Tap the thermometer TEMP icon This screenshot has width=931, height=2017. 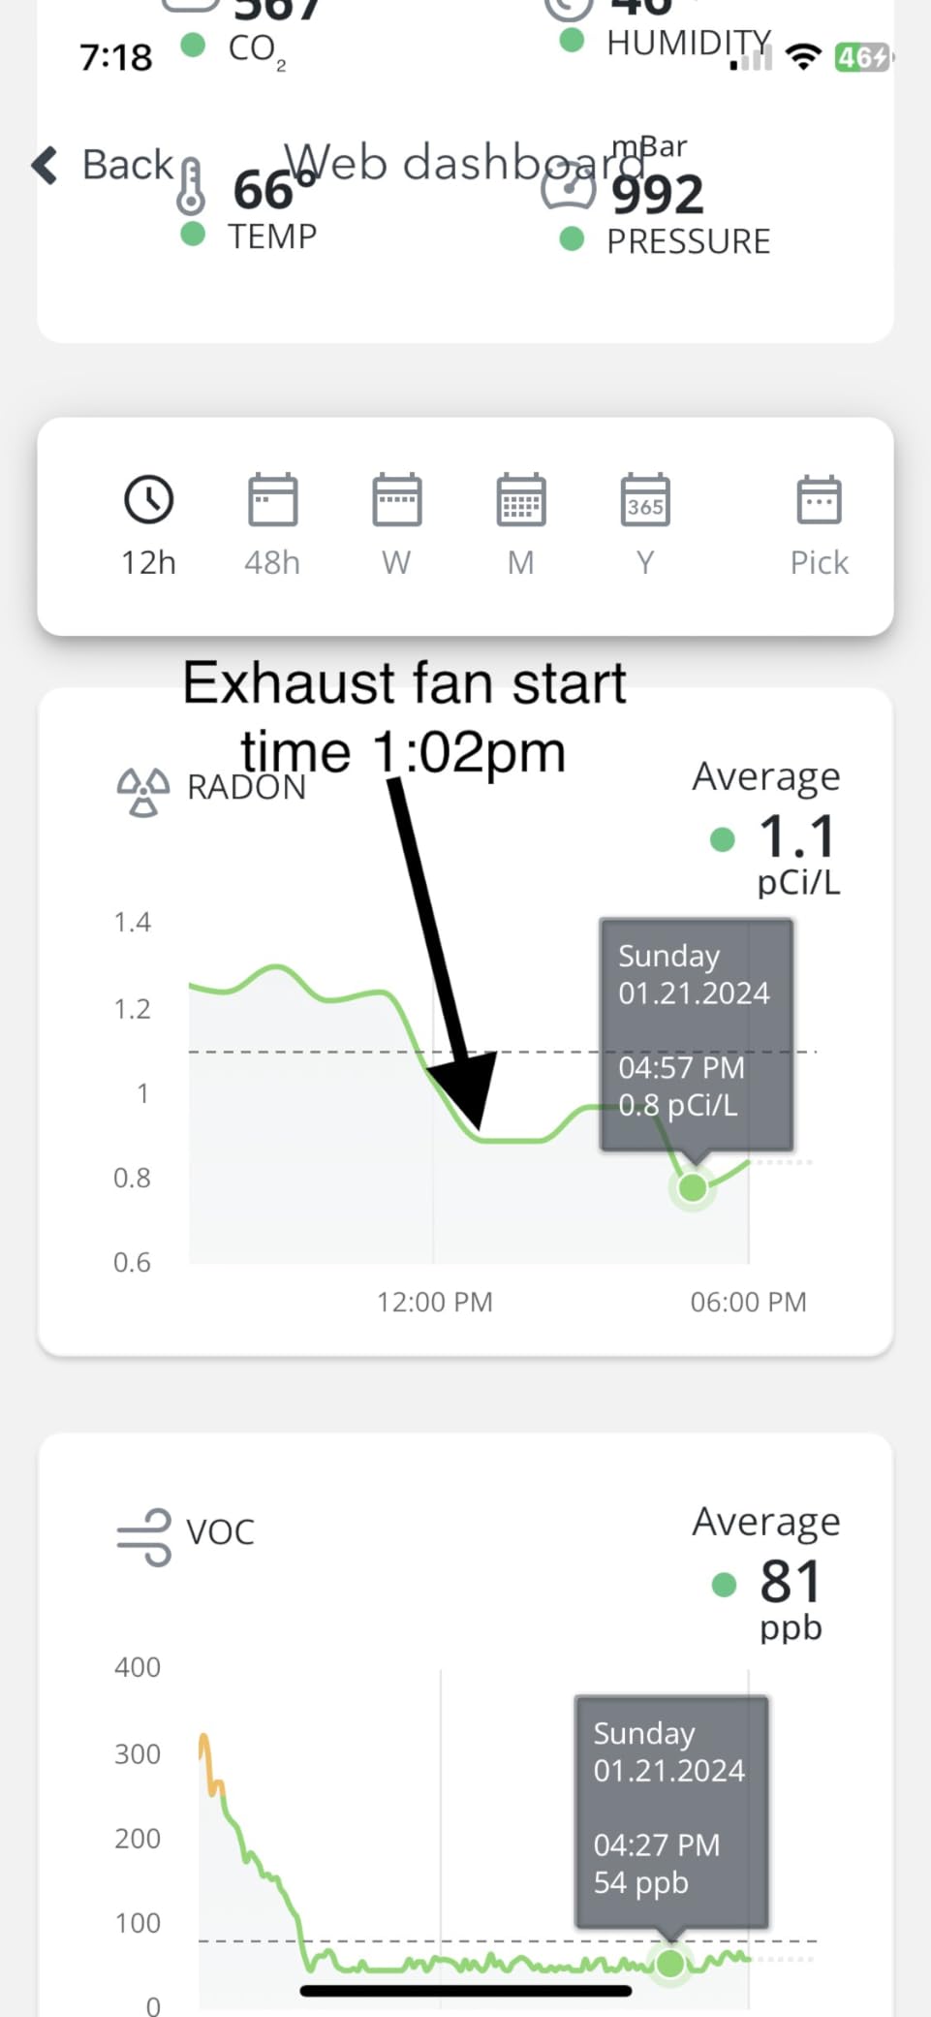coord(191,186)
